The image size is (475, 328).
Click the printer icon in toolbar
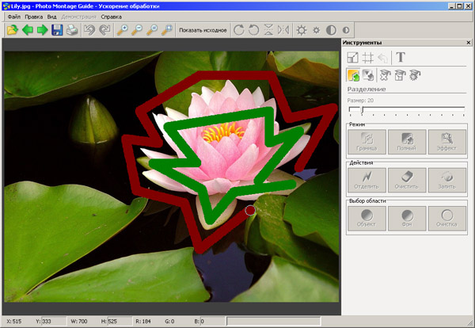[x=72, y=30]
